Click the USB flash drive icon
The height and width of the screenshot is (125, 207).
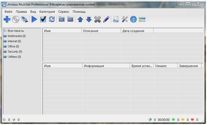click(25, 19)
